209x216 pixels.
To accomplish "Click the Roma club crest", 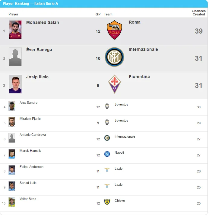I will pos(114,30).
